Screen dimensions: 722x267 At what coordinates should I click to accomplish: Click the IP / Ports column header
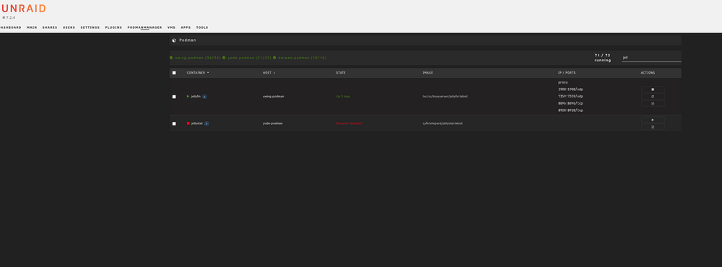(x=567, y=73)
